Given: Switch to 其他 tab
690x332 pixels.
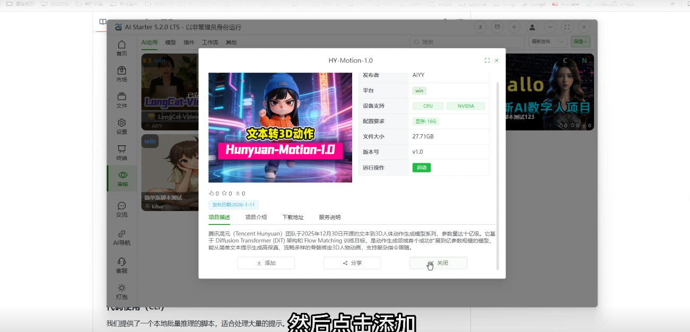Looking at the screenshot, I should point(231,42).
